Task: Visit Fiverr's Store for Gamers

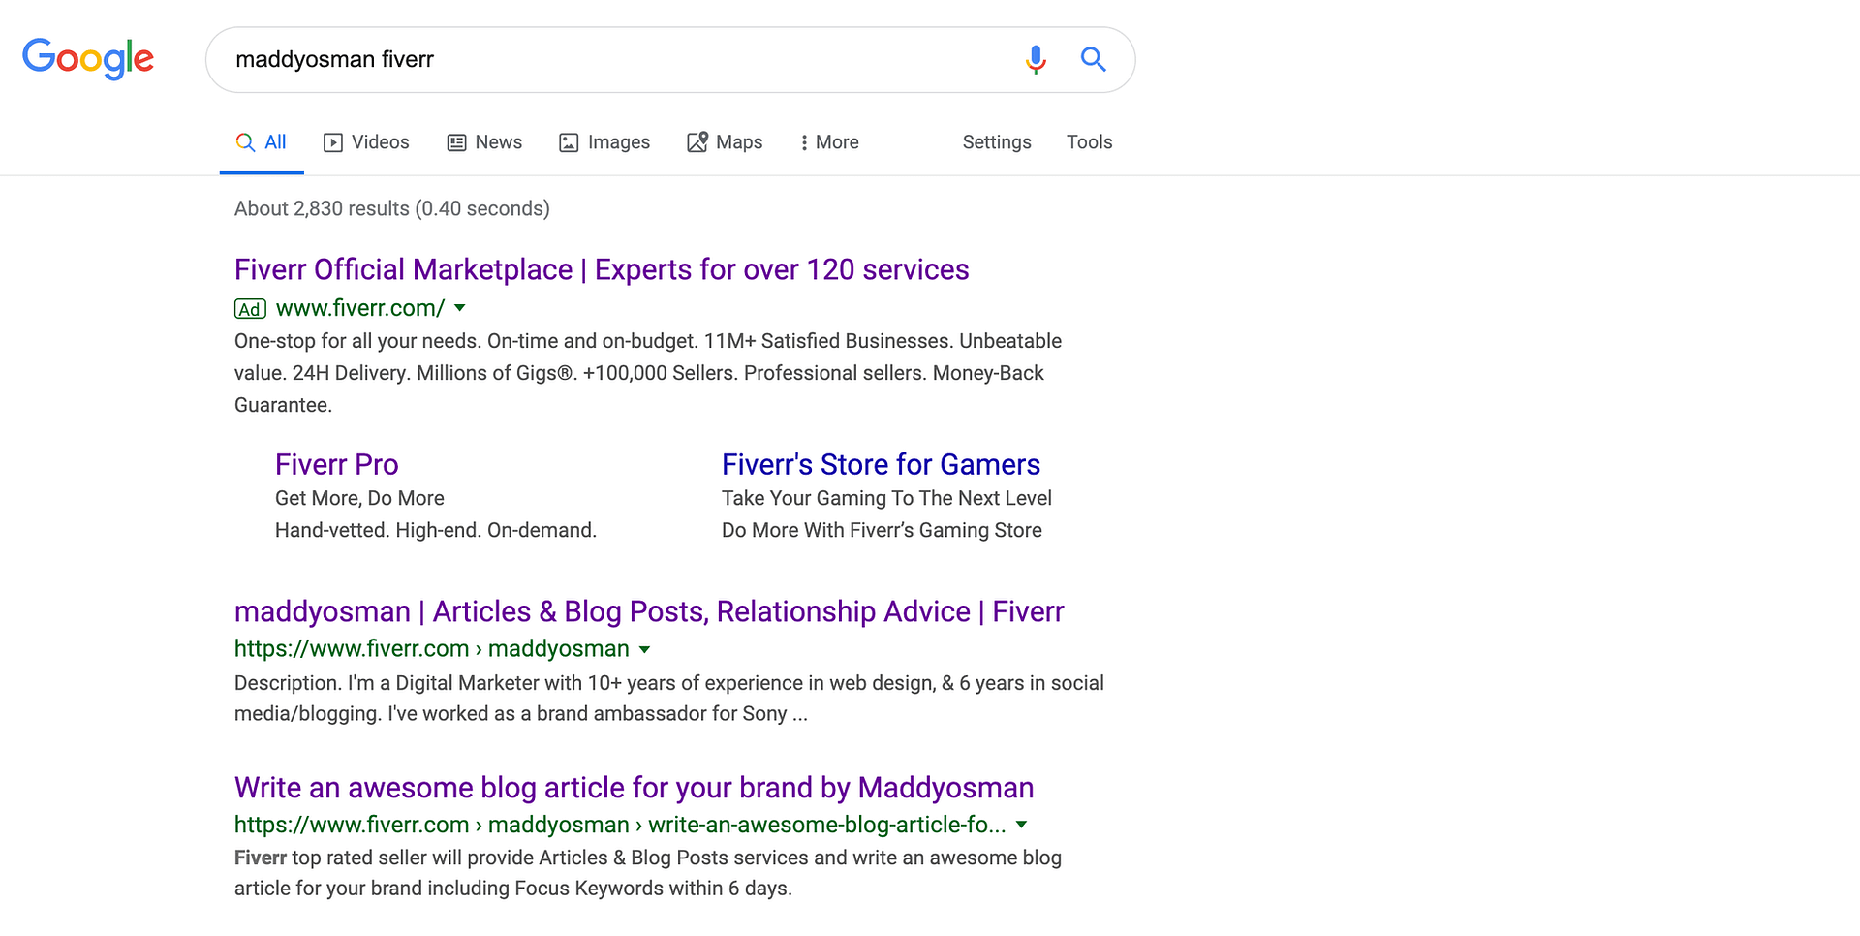Action: coord(881,464)
